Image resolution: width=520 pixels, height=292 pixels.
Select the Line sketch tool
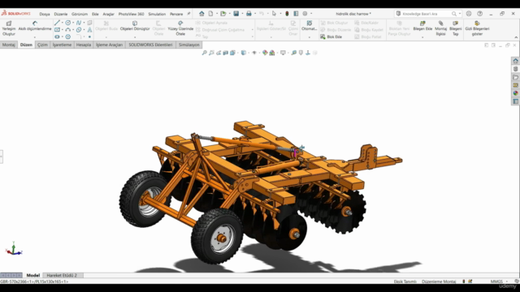(57, 23)
